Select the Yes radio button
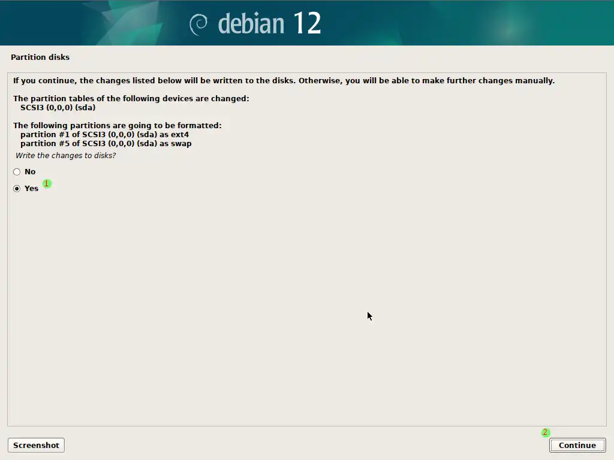 17,189
